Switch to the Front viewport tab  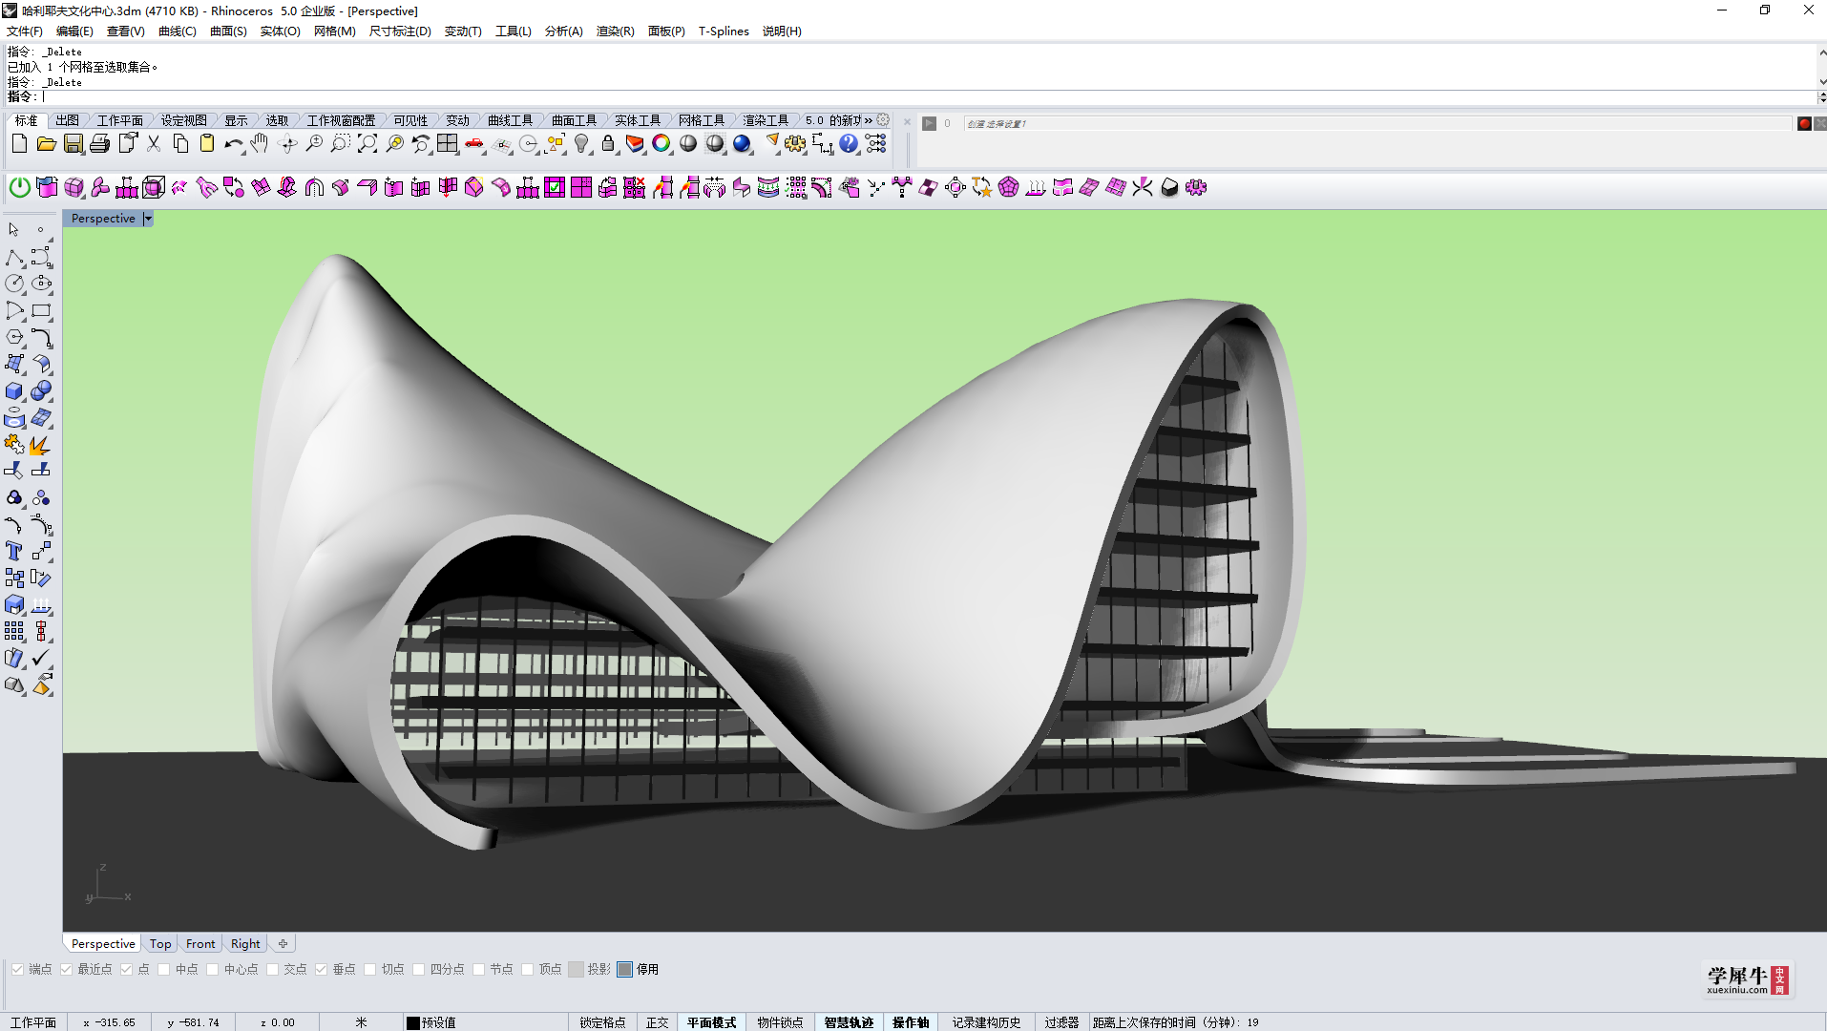click(x=200, y=943)
